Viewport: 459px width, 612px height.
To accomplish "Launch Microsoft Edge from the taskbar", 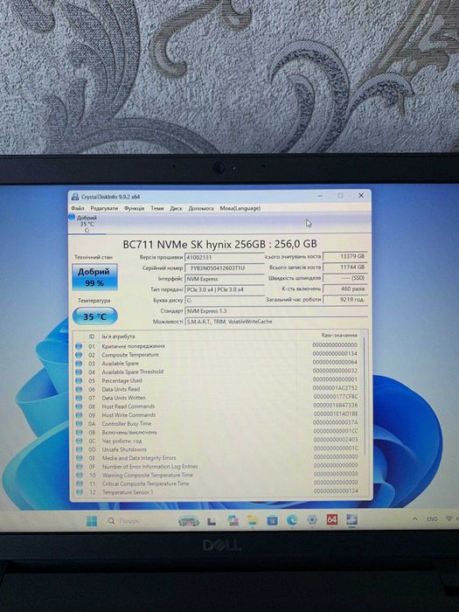I will point(292,520).
